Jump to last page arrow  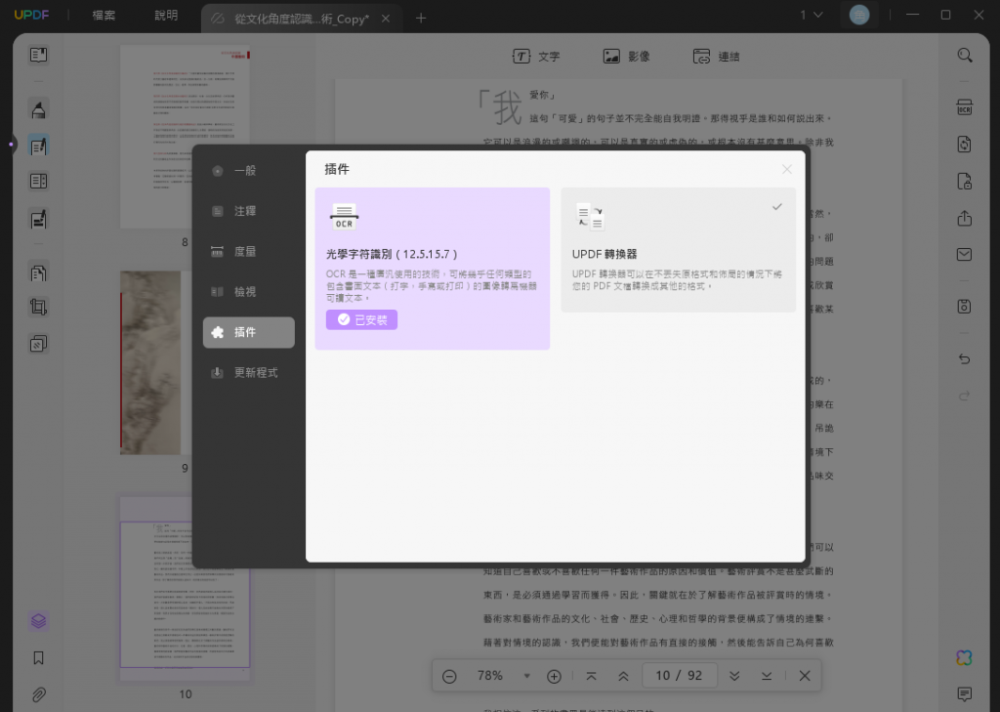767,676
